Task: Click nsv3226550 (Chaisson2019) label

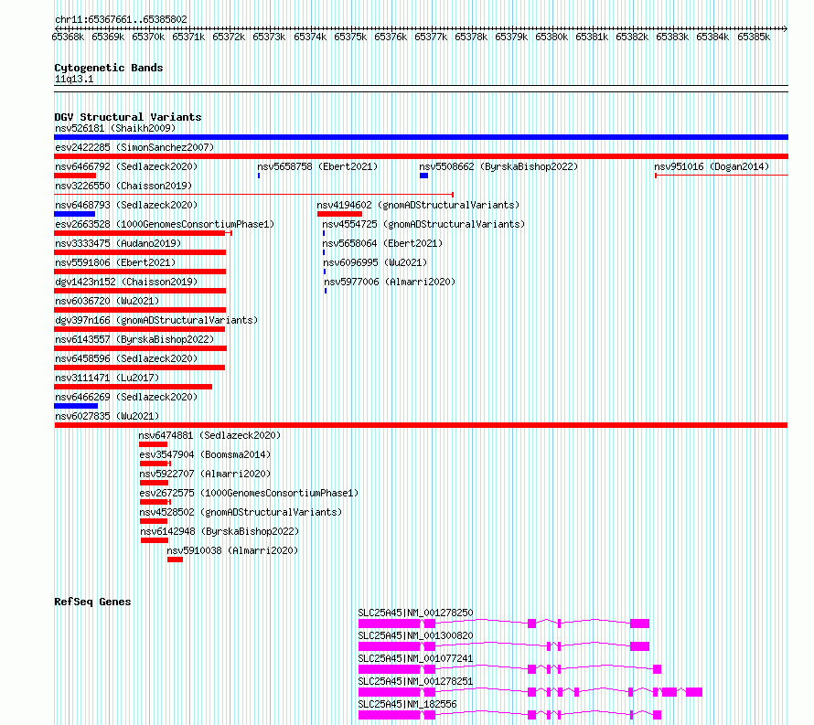Action: pyautogui.click(x=123, y=186)
